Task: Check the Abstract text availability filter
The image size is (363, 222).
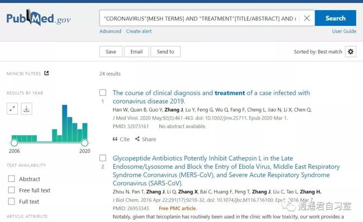Action: 11,178
